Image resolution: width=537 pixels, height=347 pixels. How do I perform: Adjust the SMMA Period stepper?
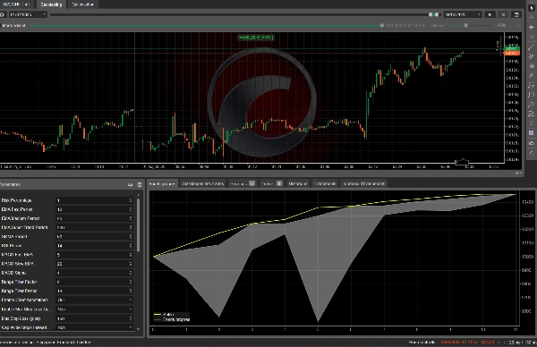click(x=131, y=236)
